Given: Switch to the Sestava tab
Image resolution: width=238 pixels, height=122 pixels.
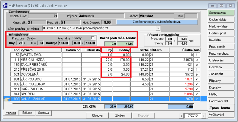Looking at the screenshot, I should point(43,113).
